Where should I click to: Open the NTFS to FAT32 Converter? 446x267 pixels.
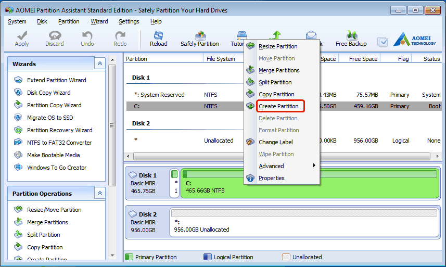[59, 143]
